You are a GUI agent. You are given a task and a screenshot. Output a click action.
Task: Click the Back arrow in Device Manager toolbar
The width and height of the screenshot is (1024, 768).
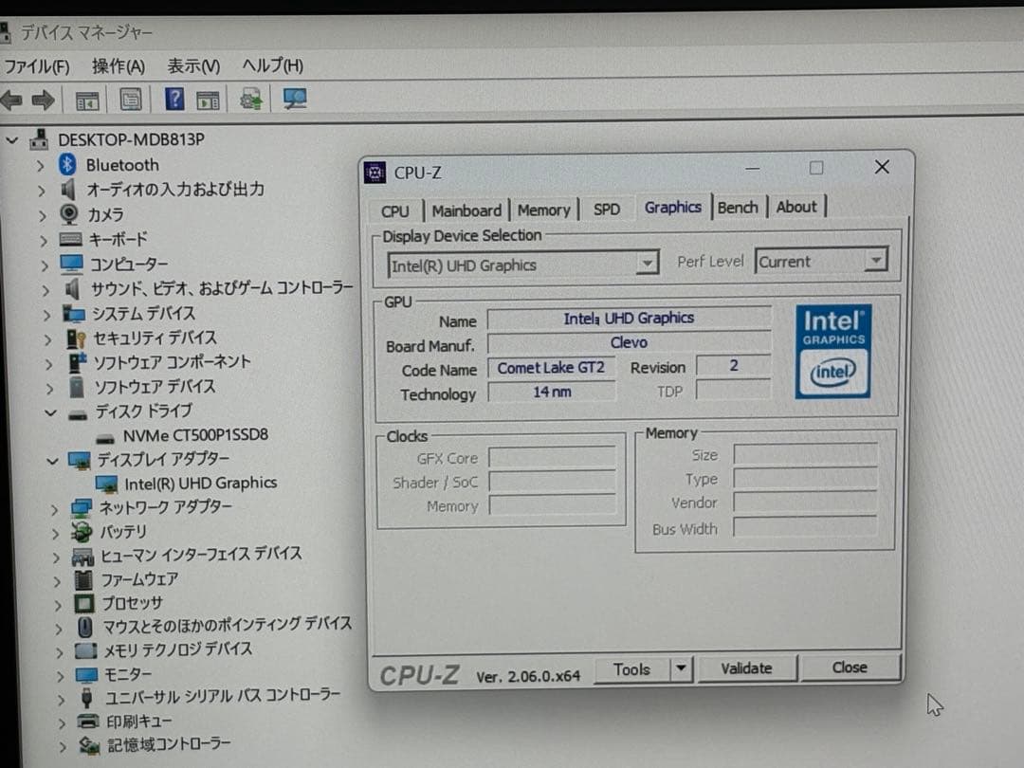click(x=14, y=99)
